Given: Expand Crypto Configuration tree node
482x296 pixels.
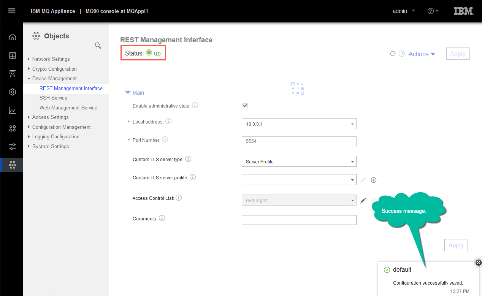Looking at the screenshot, I should [29, 69].
